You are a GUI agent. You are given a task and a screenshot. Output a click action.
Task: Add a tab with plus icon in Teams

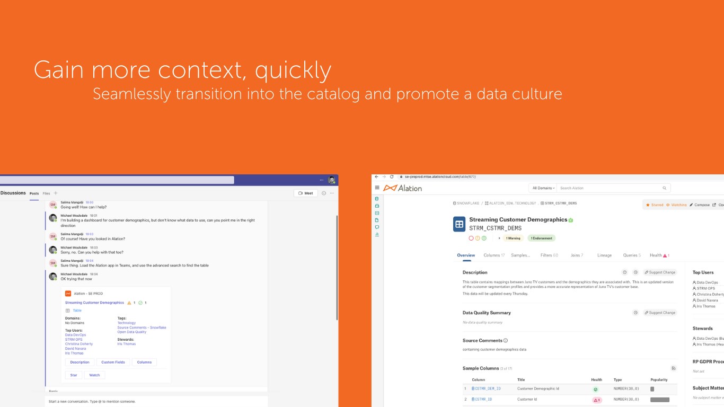coord(56,193)
